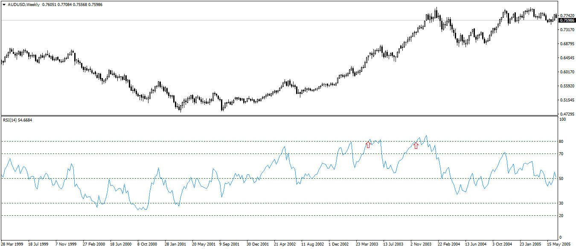
Task: Click the 23 Jan 2005 date label
Action: 530,244
